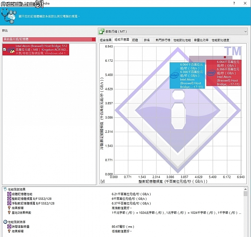
Task: Click the lightbulb icon of the 1024 base-2 multiplier row
Action: 9,213
